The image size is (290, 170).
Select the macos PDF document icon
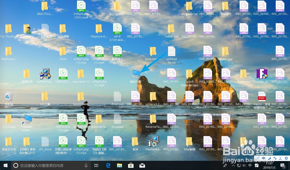click(x=262, y=100)
